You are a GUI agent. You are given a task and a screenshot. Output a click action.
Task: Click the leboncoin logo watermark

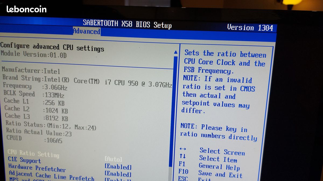(26, 9)
